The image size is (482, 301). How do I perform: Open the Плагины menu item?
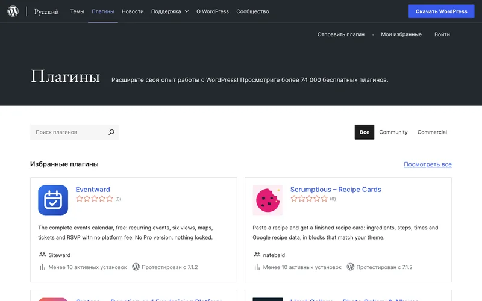point(103,11)
